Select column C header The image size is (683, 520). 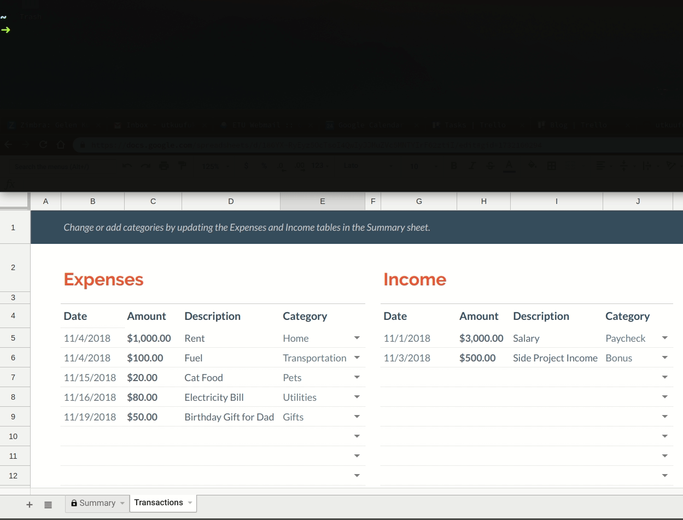[153, 201]
